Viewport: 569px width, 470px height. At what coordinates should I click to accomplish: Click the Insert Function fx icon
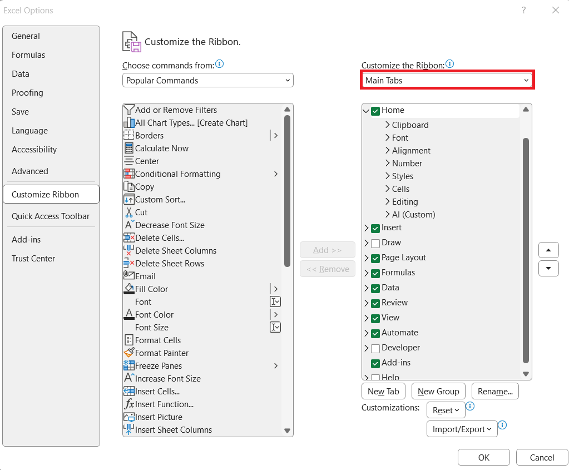pyautogui.click(x=129, y=404)
